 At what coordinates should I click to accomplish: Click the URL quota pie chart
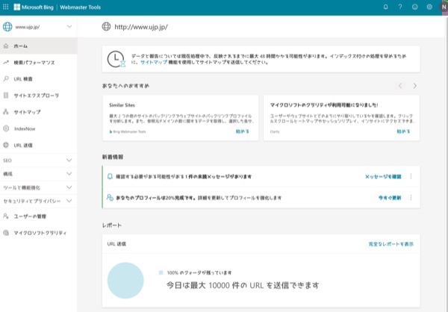coord(125,281)
